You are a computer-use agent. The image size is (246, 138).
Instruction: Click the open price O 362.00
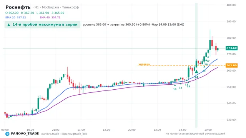point(12,13)
